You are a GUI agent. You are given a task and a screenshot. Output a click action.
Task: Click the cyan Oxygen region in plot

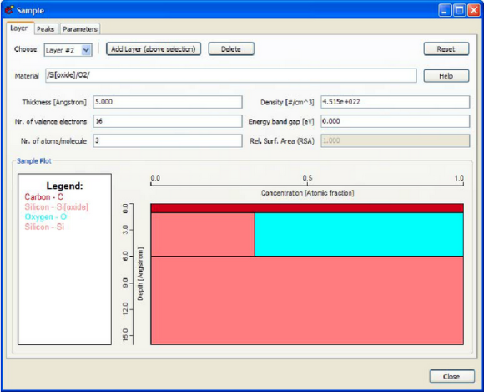[x=359, y=234]
